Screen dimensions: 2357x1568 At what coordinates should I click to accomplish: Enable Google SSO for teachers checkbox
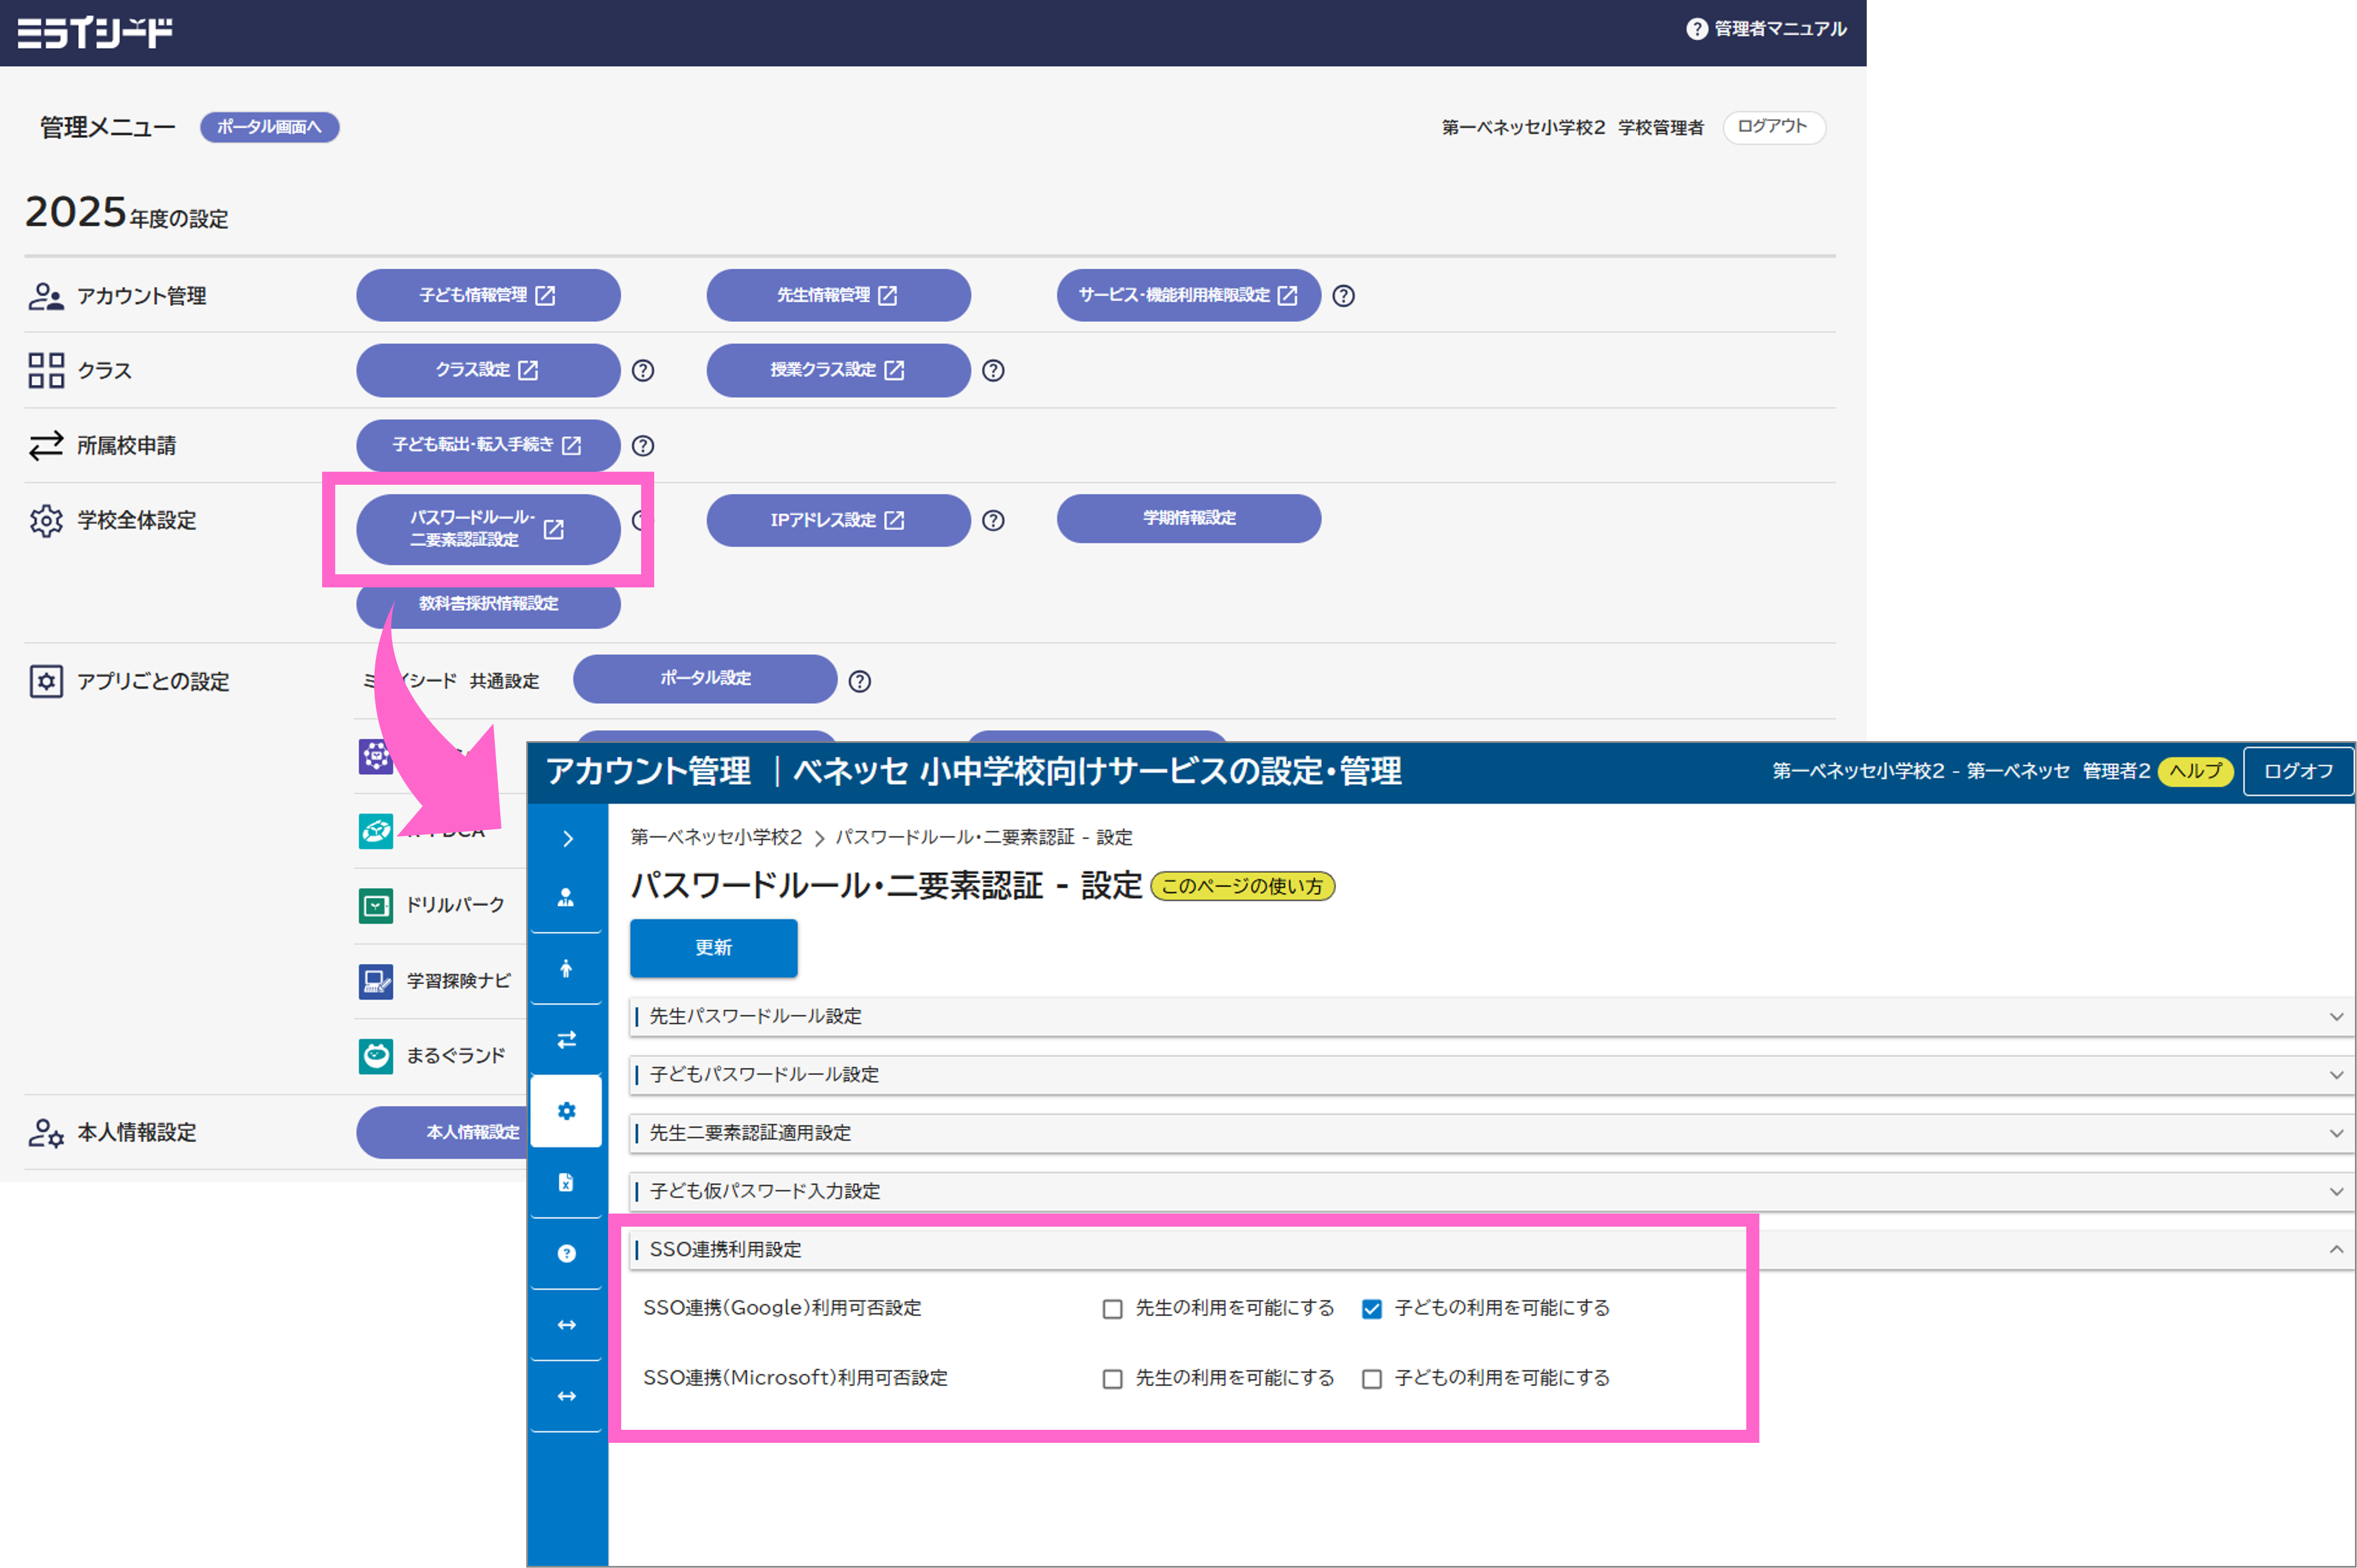(1113, 1309)
